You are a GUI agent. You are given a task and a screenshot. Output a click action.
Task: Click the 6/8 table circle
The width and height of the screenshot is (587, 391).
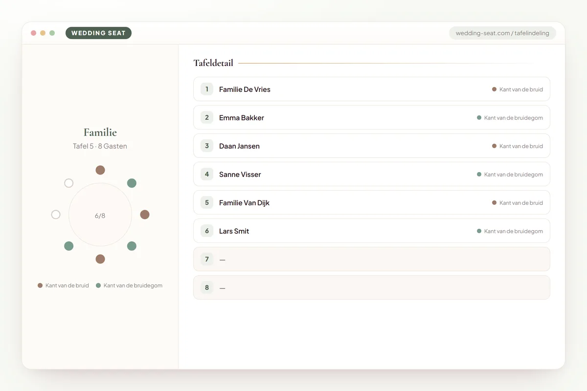(x=100, y=215)
